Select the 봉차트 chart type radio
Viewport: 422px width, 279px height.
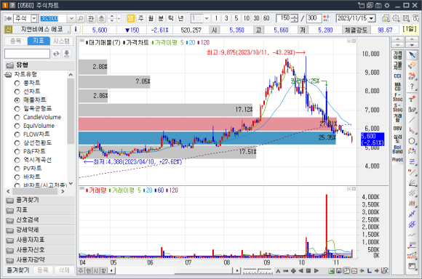pos(17,83)
